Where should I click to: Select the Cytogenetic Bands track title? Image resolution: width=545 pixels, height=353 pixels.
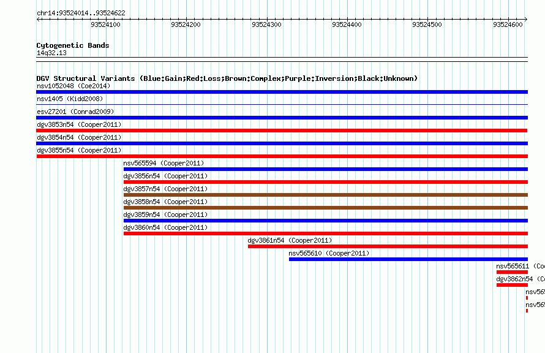(73, 45)
